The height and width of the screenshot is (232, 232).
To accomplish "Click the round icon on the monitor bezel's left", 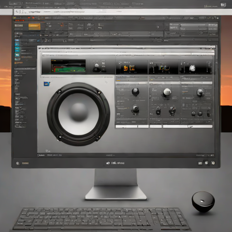I will [18, 163].
